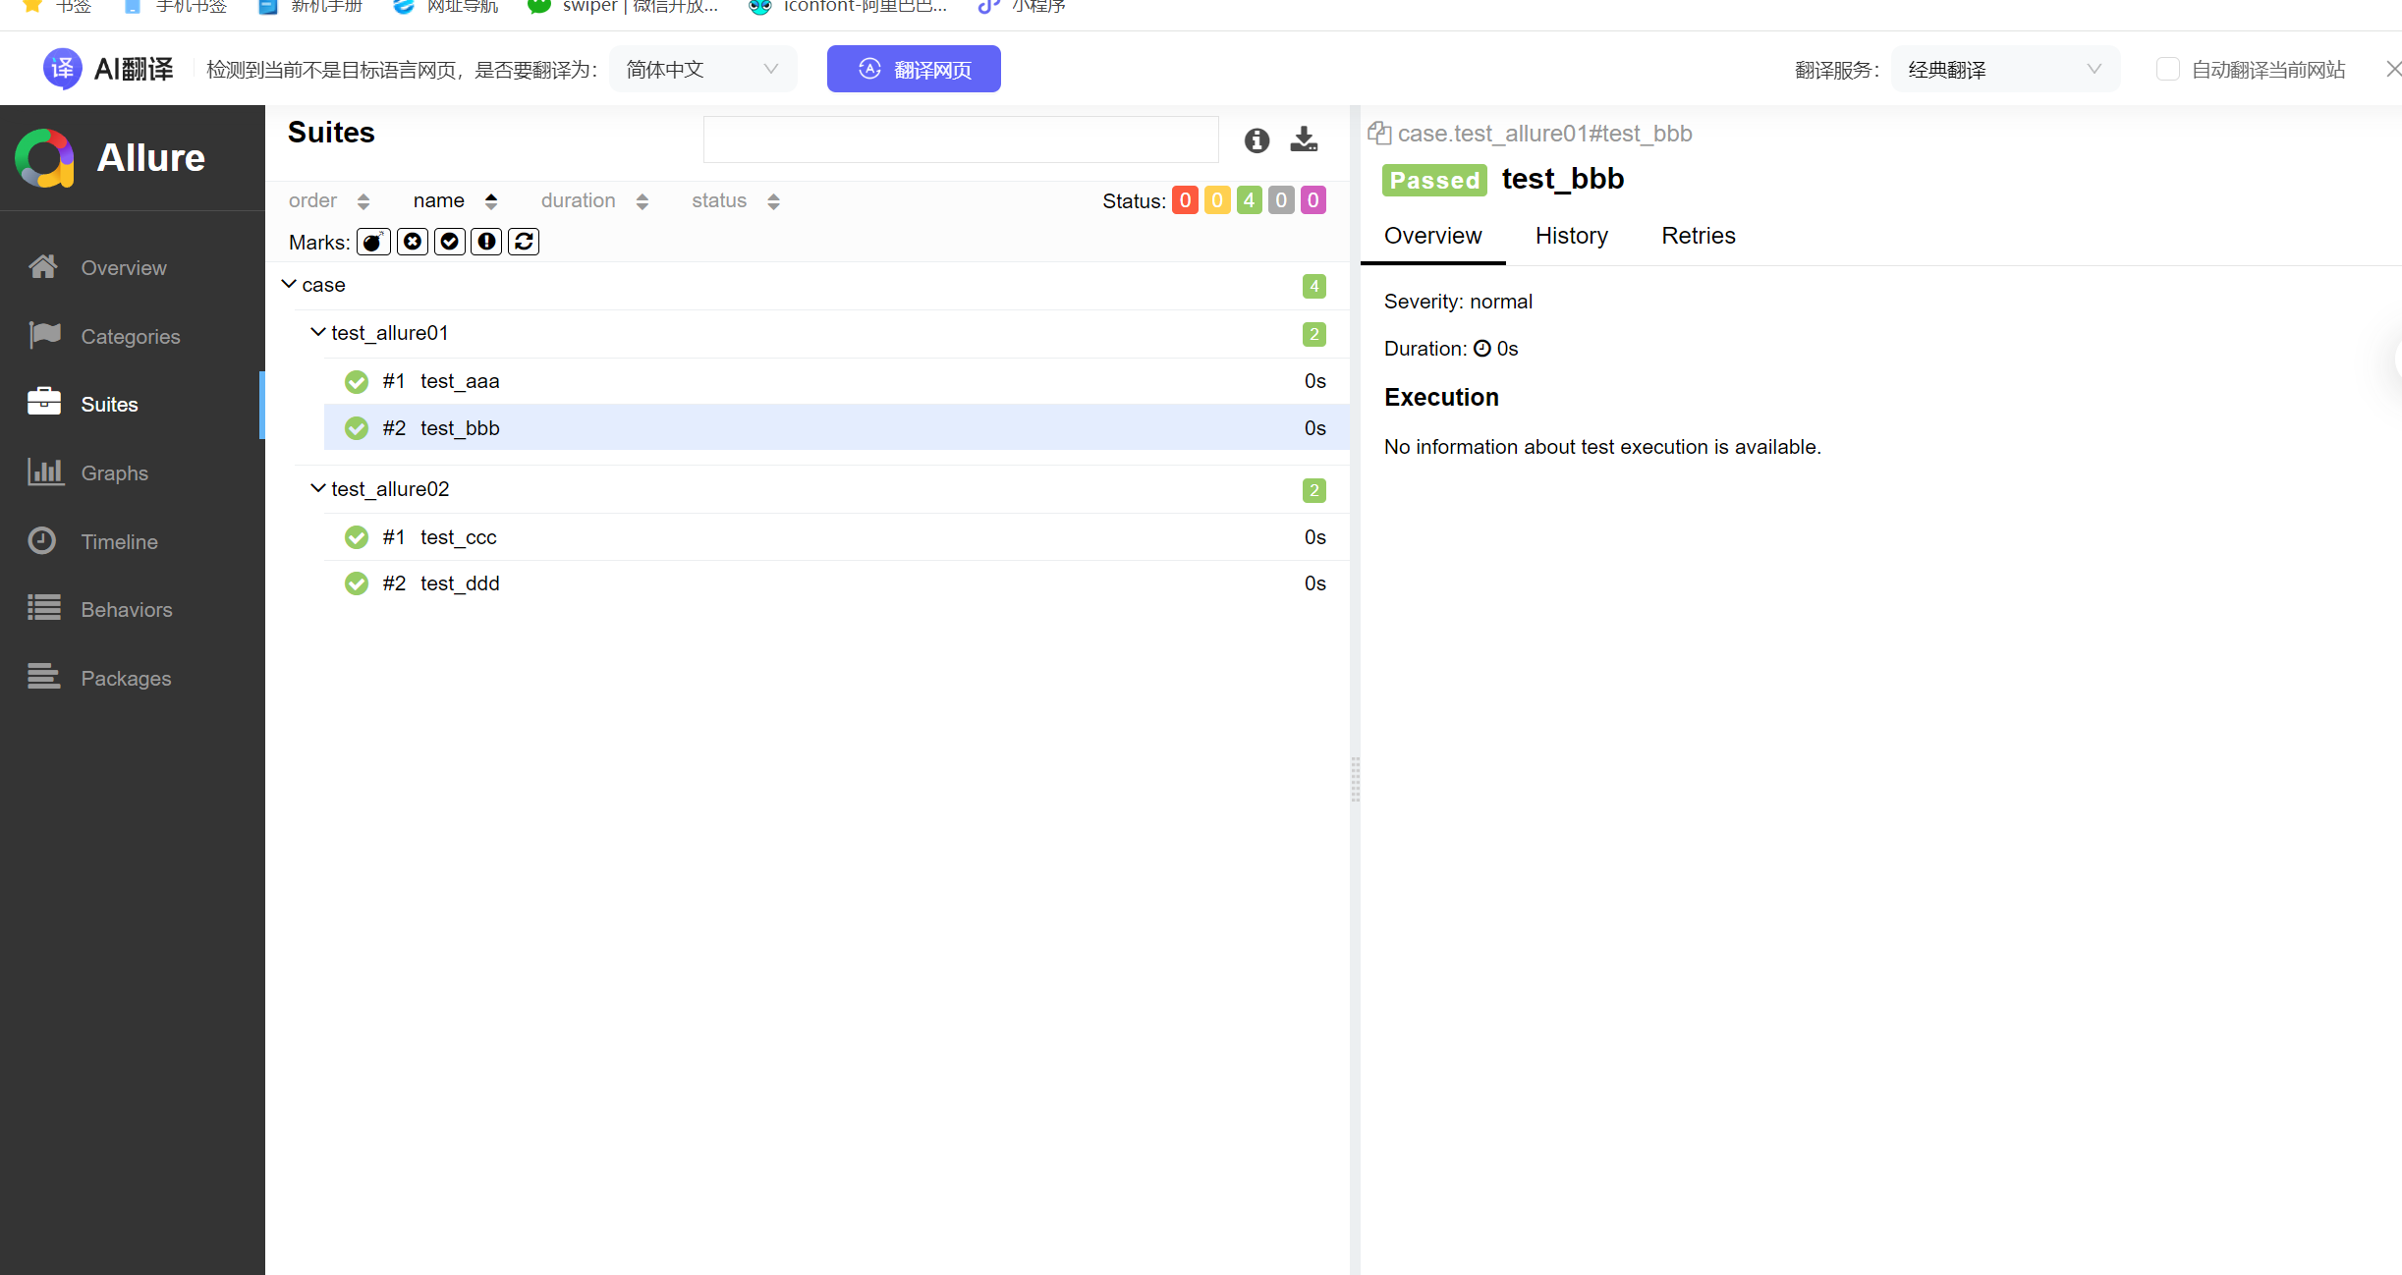
Task: Open the Overview page in sidebar
Action: pos(124,267)
